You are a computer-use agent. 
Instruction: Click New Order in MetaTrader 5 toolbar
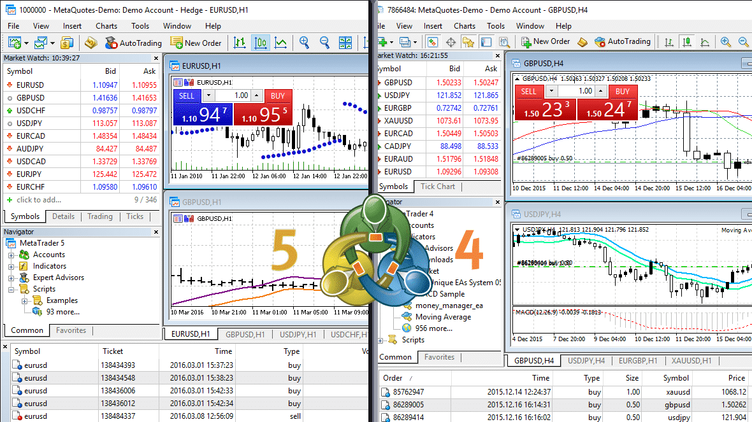click(196, 43)
